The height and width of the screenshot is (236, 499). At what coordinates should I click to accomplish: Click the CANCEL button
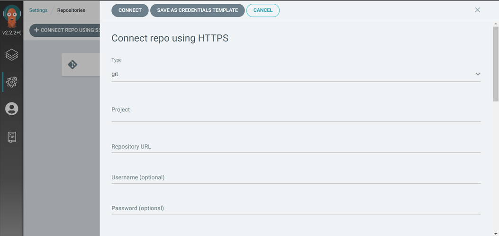(x=263, y=10)
